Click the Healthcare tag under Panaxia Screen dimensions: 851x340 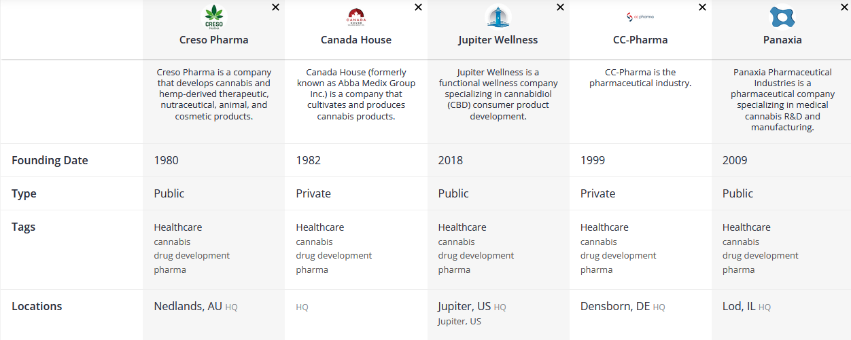tap(746, 227)
